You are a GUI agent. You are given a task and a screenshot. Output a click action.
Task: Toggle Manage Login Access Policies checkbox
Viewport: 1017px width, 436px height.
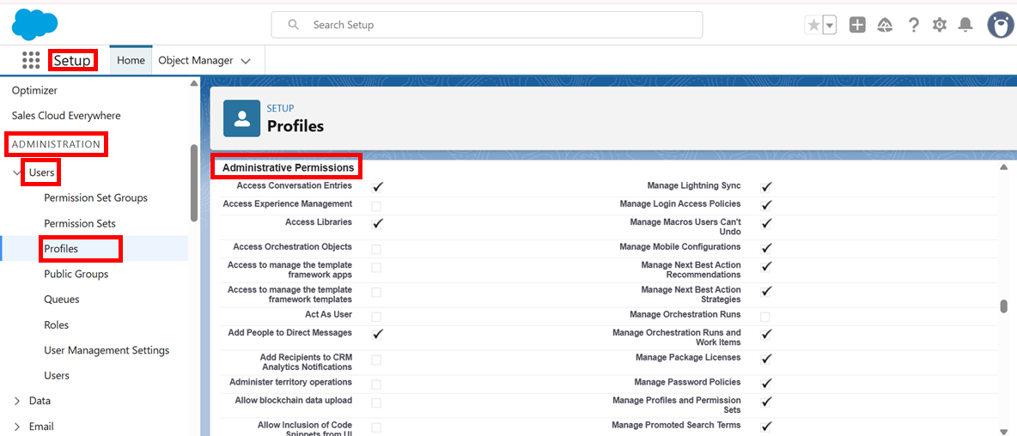(x=766, y=205)
